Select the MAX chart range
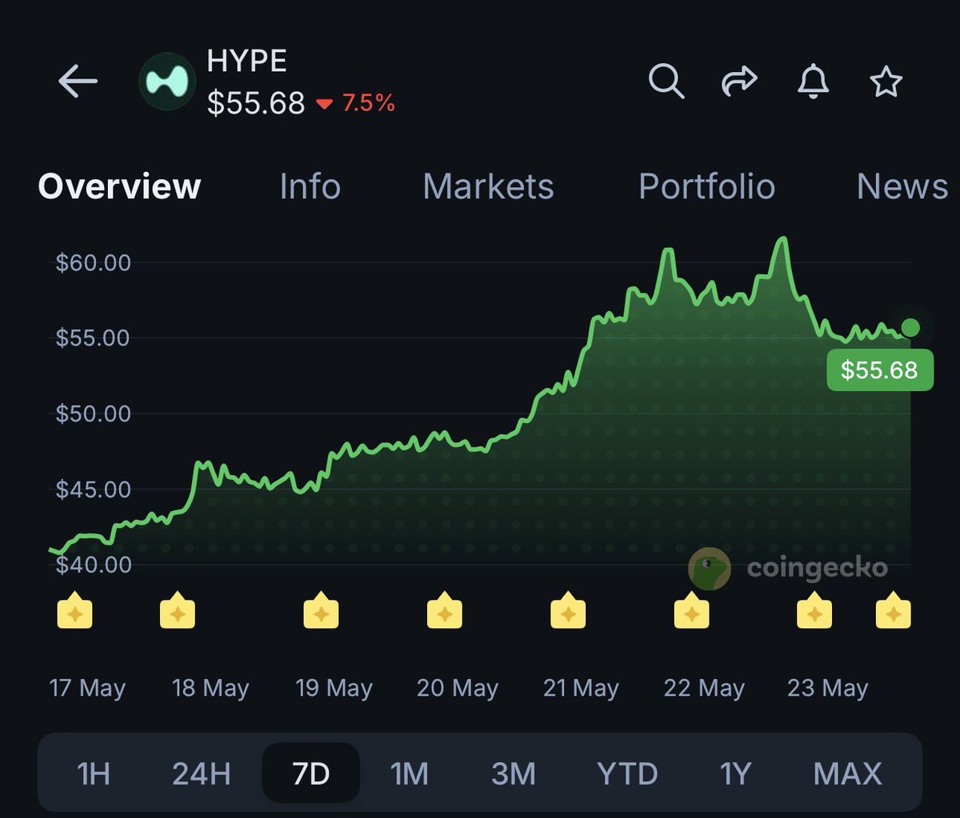Image resolution: width=960 pixels, height=818 pixels. coord(848,774)
